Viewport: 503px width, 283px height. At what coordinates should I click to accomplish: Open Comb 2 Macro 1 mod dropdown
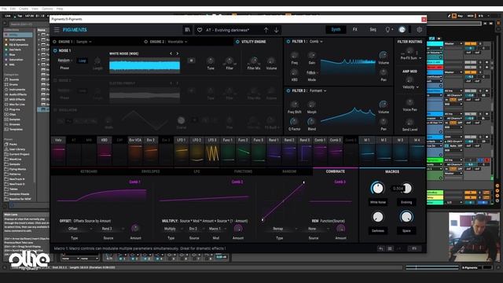217,229
